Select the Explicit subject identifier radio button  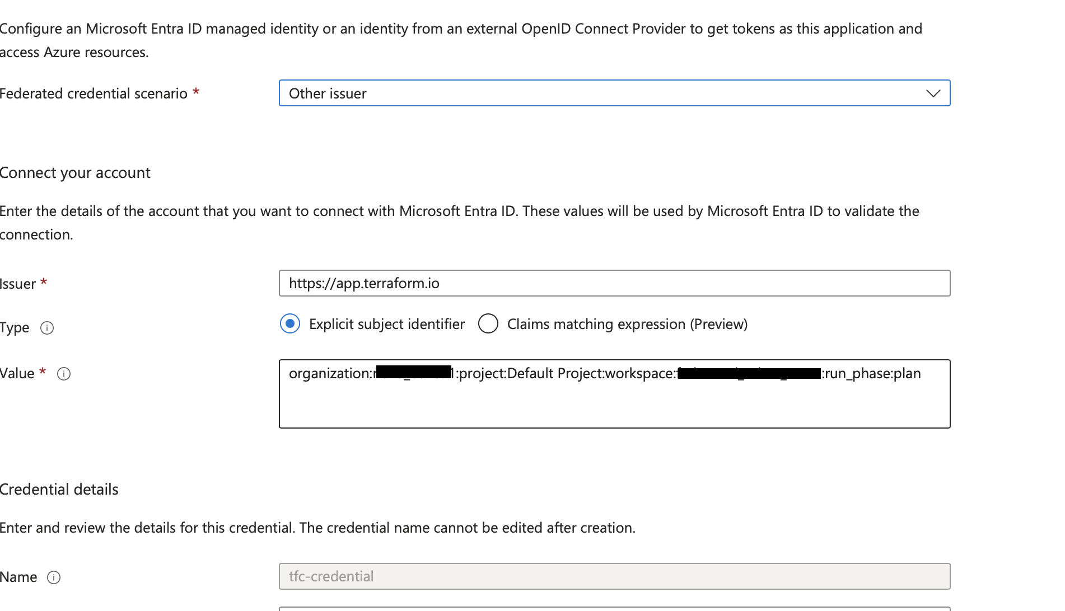click(x=290, y=323)
